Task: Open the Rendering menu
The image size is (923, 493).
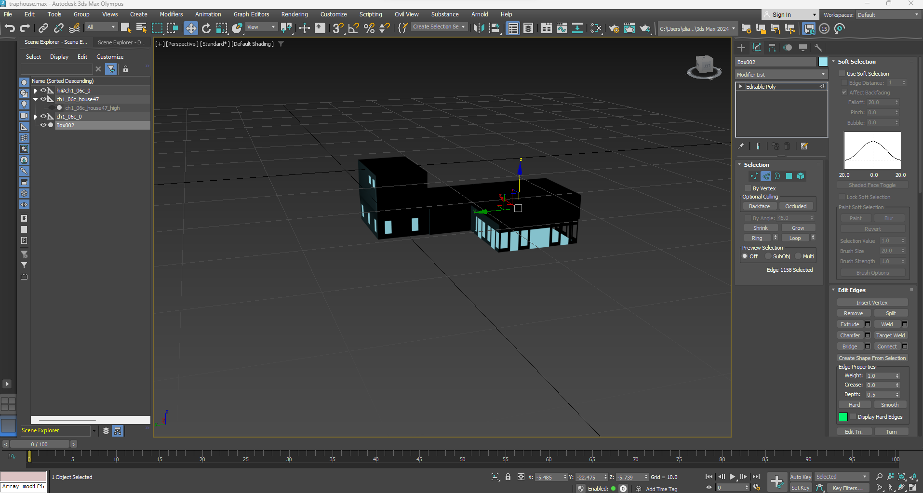Action: [x=294, y=14]
